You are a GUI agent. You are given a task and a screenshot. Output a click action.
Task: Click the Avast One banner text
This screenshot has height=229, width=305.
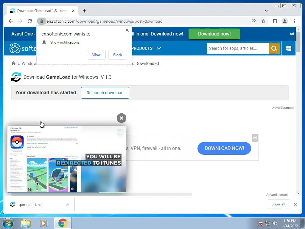[x=23, y=34]
